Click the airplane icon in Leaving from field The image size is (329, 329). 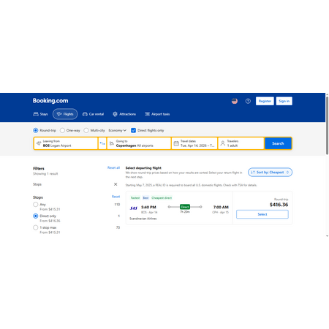point(39,143)
